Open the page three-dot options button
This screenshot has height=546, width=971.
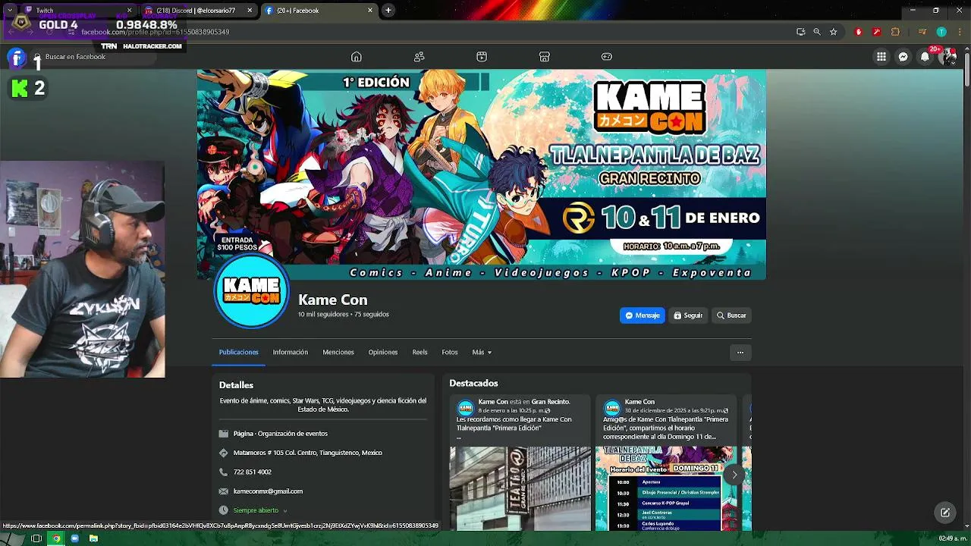tap(740, 352)
